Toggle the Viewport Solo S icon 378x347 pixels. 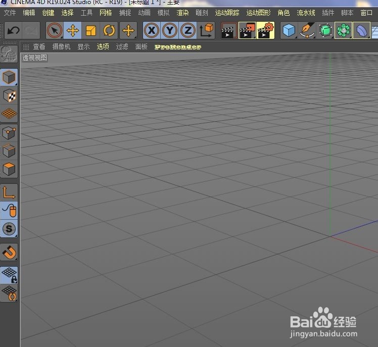point(9,229)
